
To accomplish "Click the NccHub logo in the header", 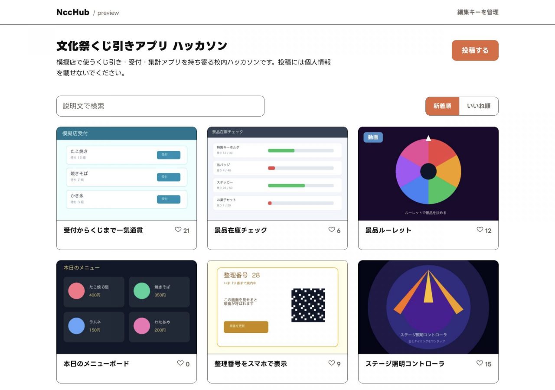I will pyautogui.click(x=73, y=12).
